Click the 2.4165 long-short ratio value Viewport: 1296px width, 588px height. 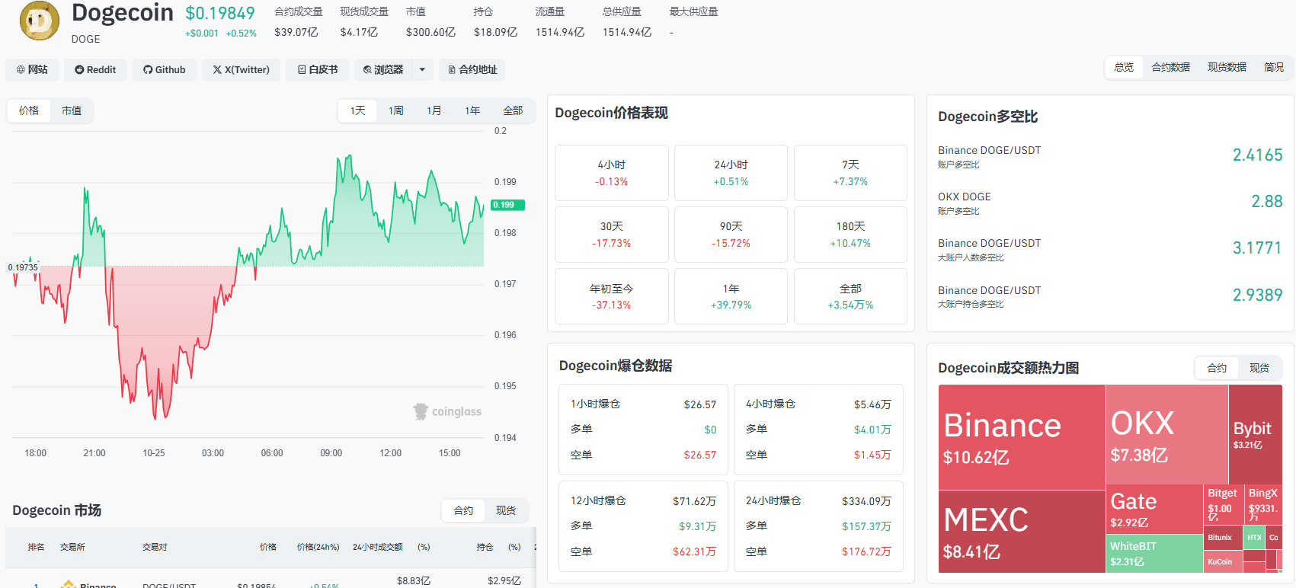click(1258, 155)
